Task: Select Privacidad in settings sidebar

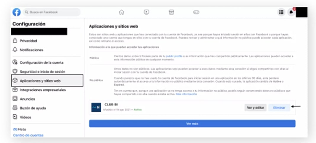Action: [x=28, y=41]
